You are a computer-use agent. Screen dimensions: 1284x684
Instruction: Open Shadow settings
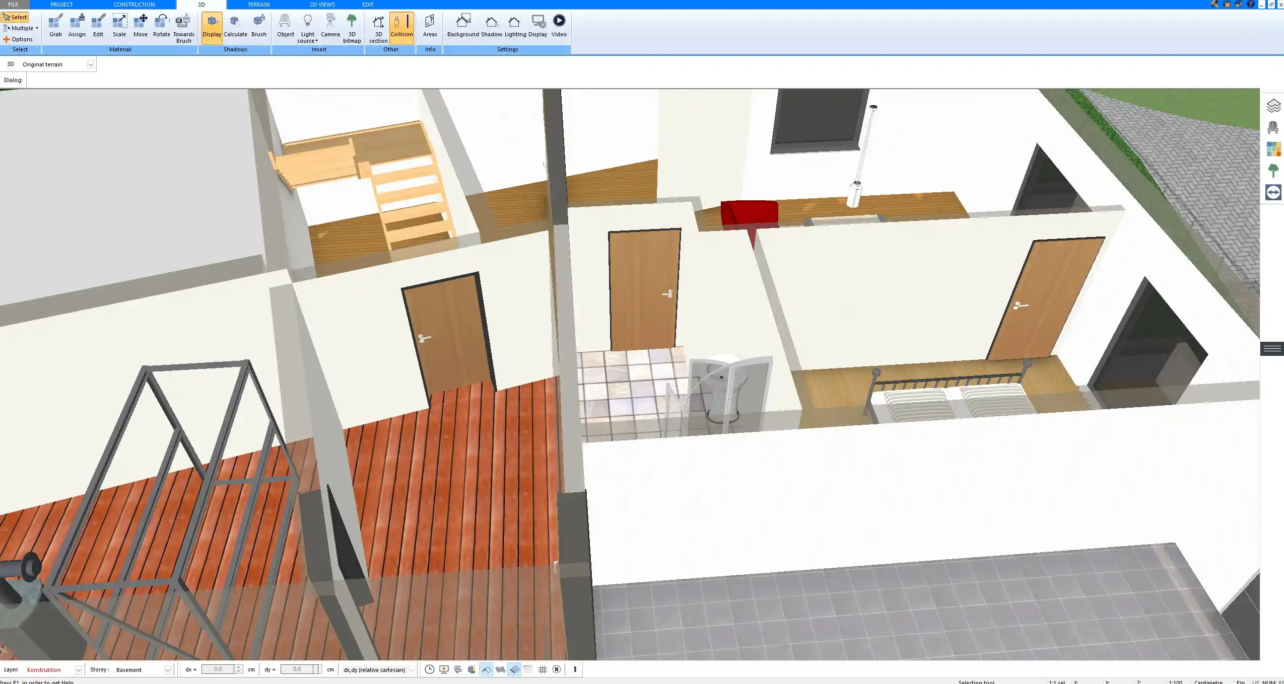point(491,26)
